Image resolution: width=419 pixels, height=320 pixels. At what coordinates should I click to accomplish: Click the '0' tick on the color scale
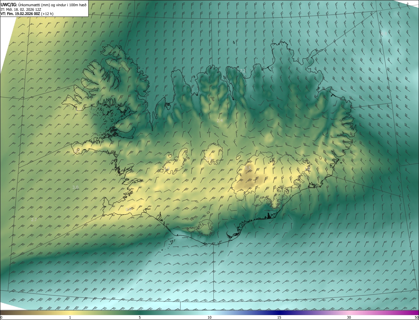[x=1, y=318]
